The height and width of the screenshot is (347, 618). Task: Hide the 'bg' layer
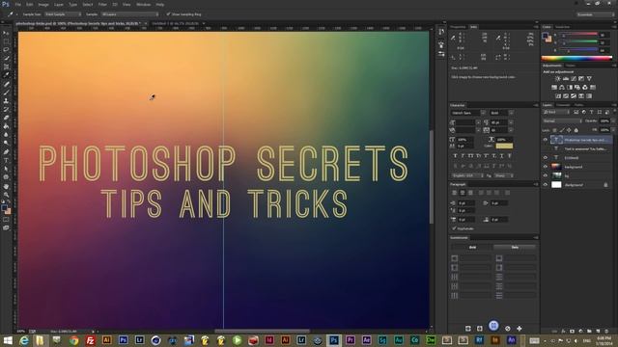tap(546, 175)
